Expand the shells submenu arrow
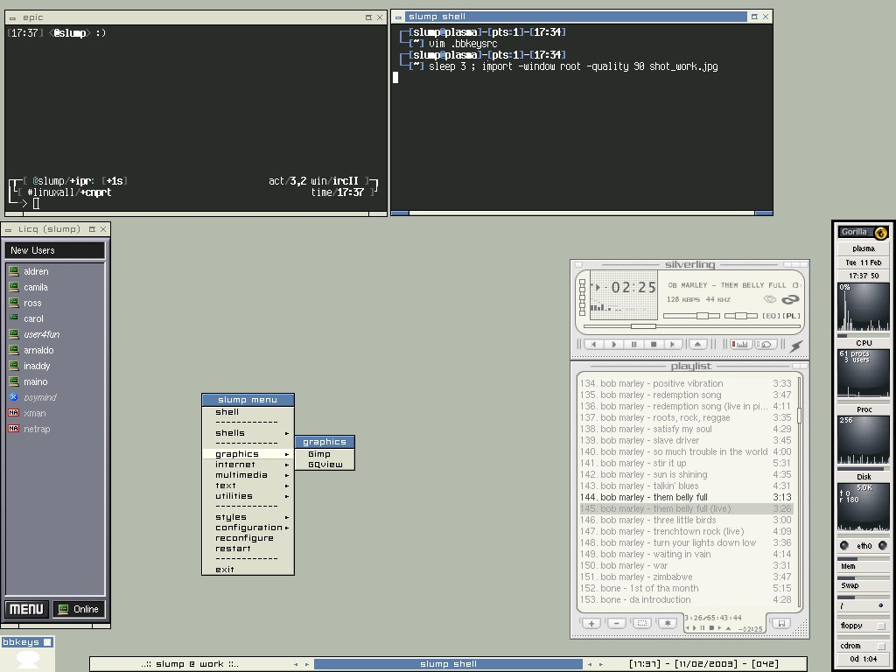 point(286,433)
